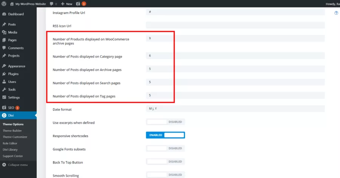Disable the Responsive shortcodes toggle
This screenshot has height=178, width=340.
(165, 135)
